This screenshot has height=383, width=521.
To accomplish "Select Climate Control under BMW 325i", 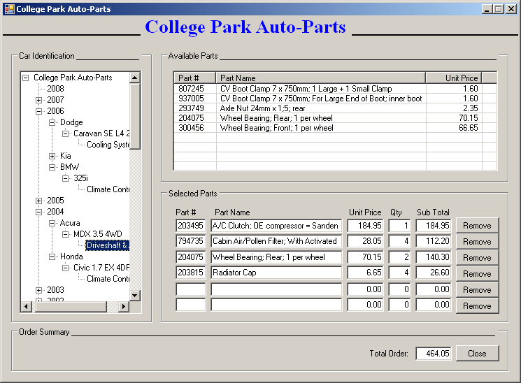I will click(x=108, y=189).
